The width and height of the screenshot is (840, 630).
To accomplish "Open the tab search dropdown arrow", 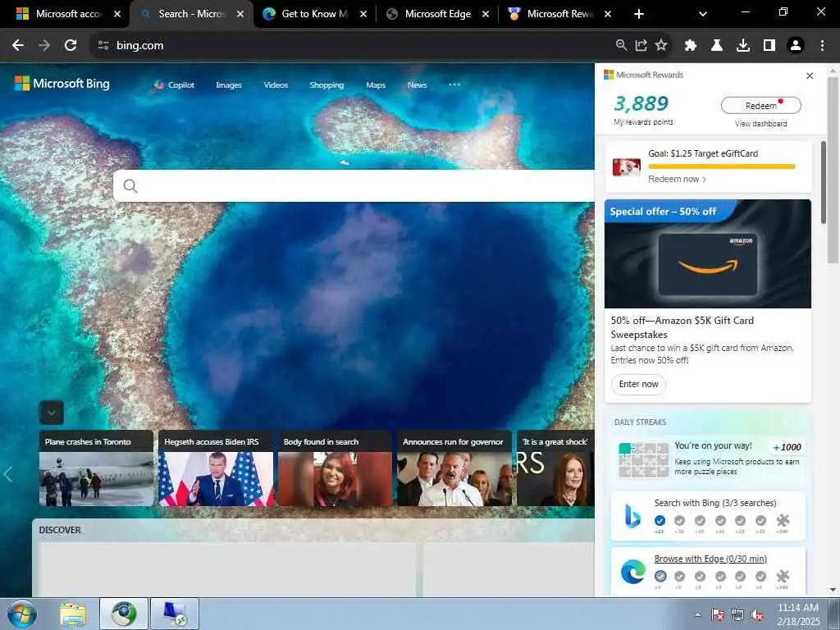I will tap(703, 15).
